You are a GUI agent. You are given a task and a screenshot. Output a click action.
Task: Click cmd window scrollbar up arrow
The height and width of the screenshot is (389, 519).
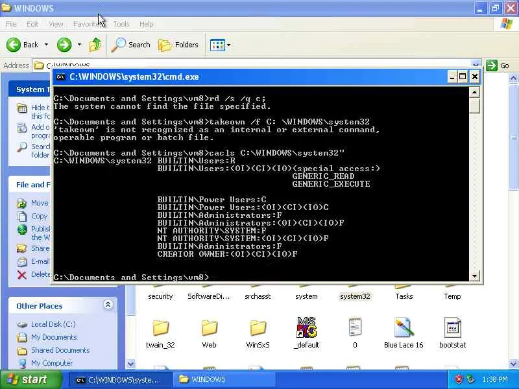point(474,92)
